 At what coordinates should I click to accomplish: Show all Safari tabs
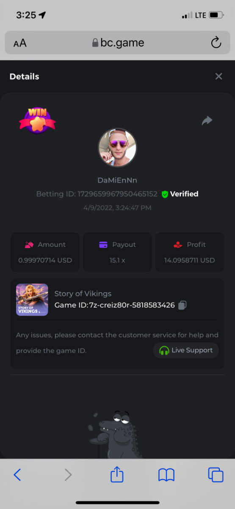216,475
